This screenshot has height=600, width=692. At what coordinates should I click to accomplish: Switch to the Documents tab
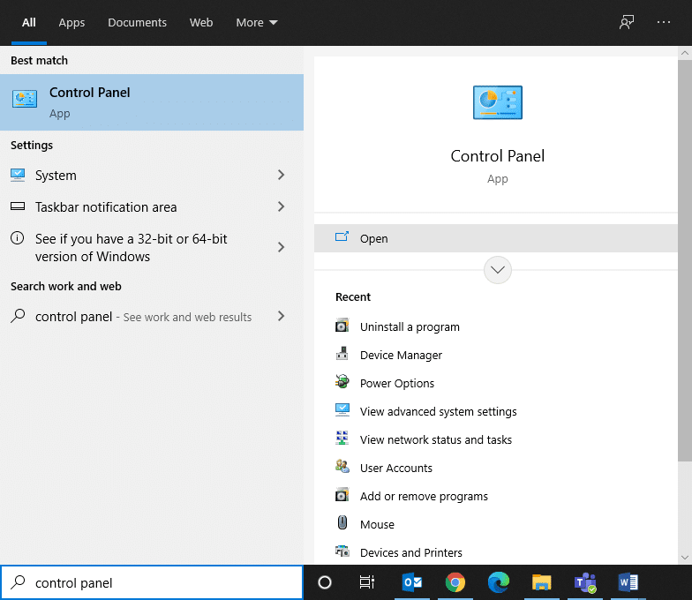click(137, 23)
